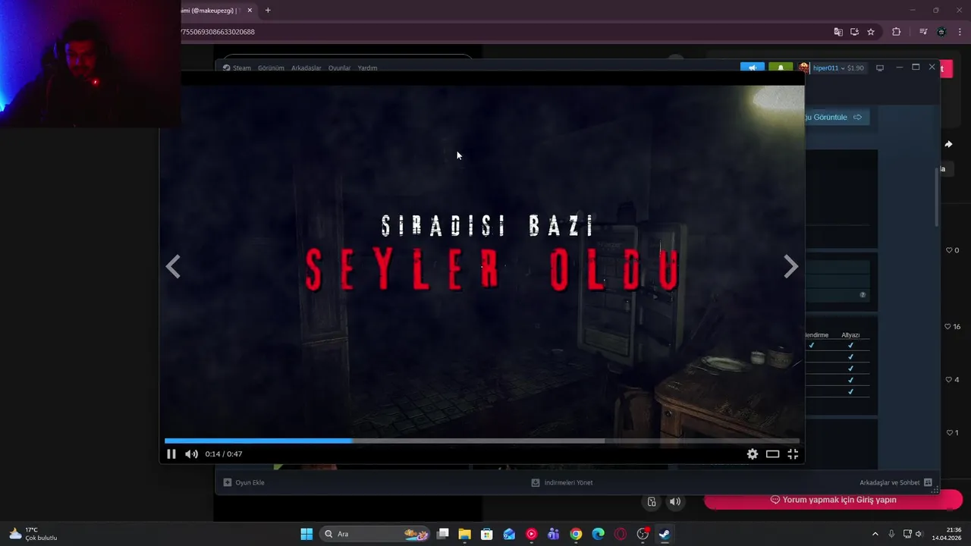Open YouTube Music from taskbar

click(x=531, y=534)
